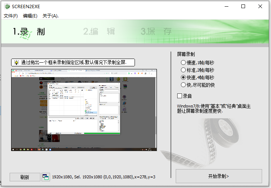Open the 编辑(E) menu
Screen dimensions: 271x188
[x=30, y=16]
